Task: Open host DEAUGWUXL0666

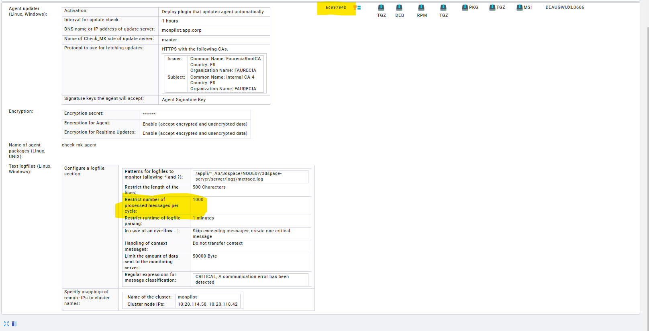Action: [565, 8]
